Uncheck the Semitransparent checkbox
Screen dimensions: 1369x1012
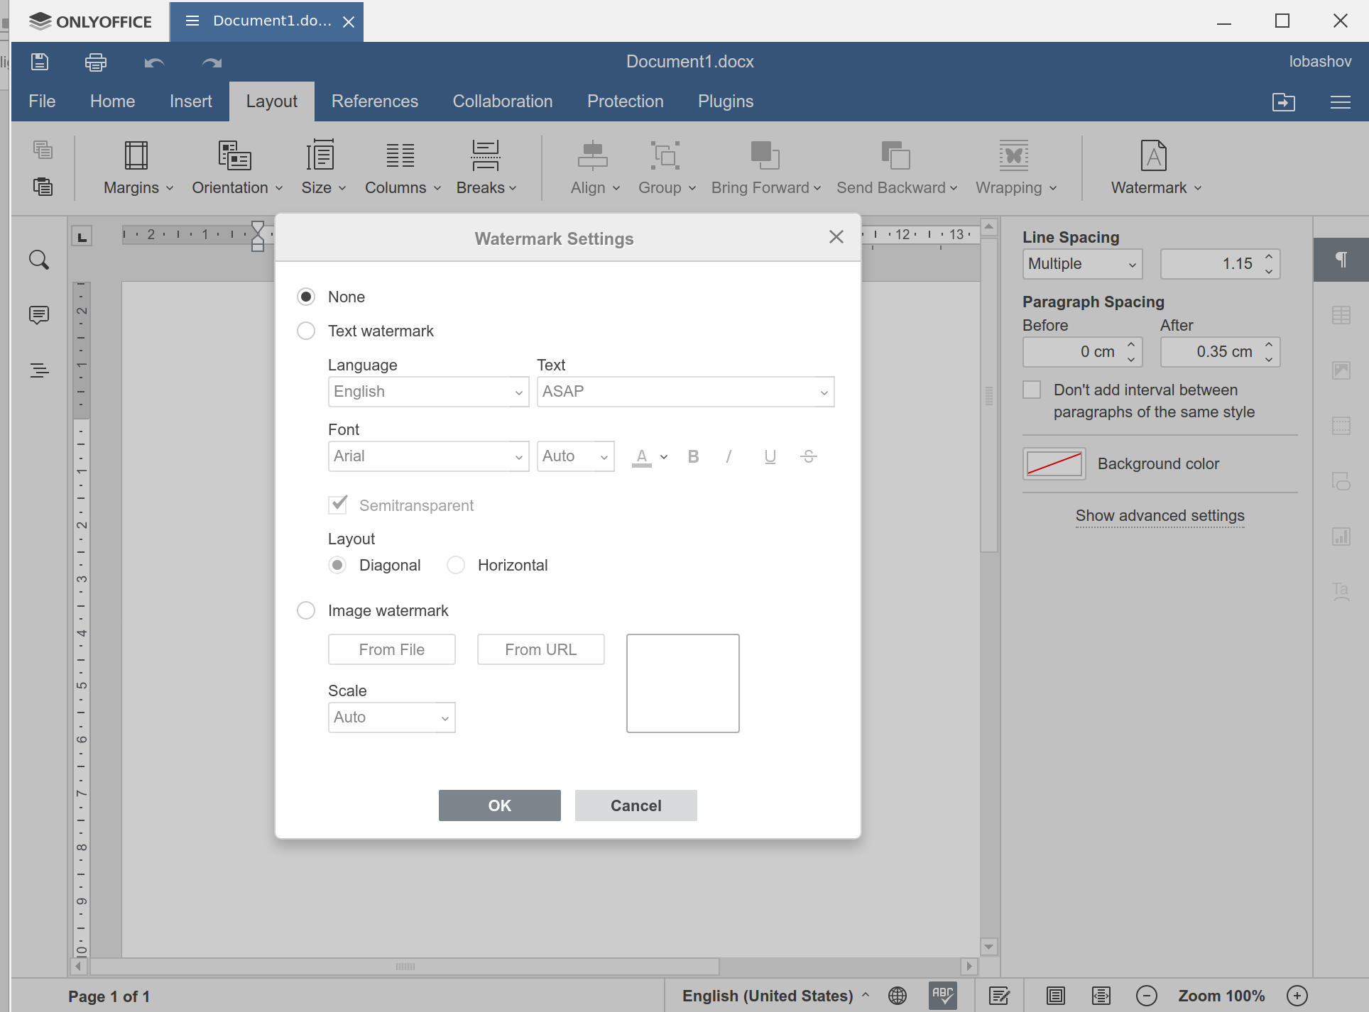point(339,505)
